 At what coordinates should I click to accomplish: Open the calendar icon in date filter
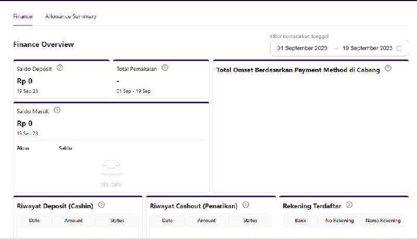coord(399,48)
